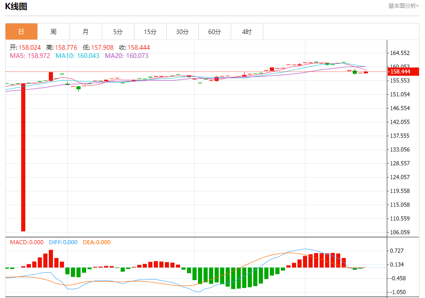This screenshot has width=425, height=298.
Task: Open the 基本面分析 link
Action: pyautogui.click(x=403, y=6)
